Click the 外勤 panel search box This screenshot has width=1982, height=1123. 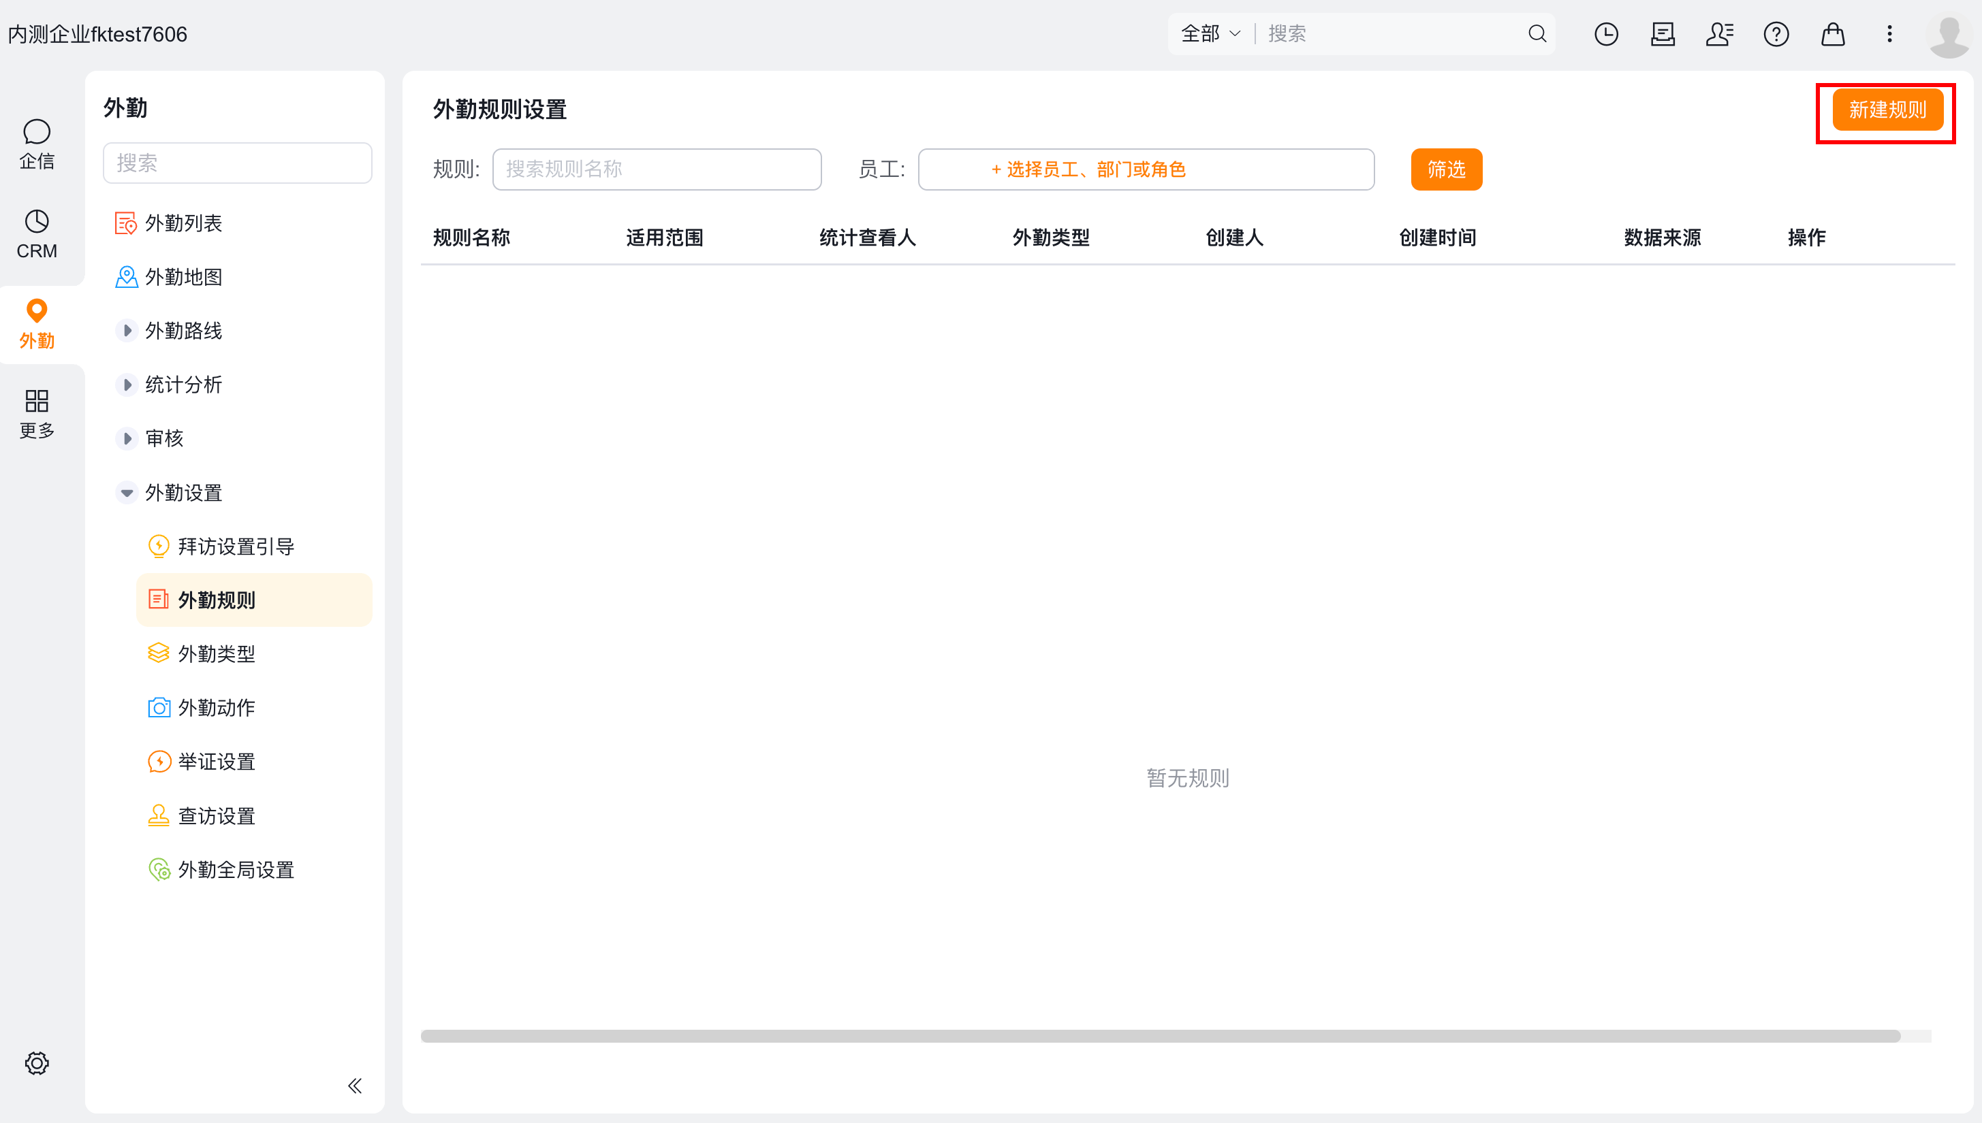point(237,163)
